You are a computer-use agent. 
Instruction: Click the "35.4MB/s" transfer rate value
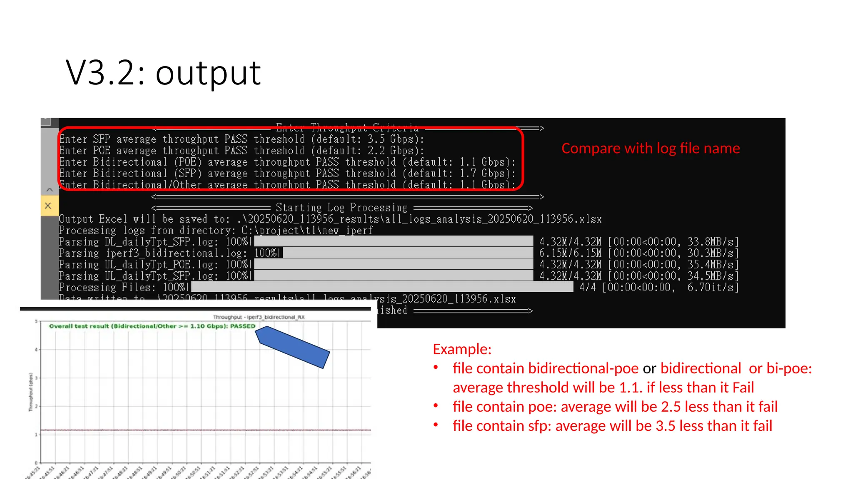[x=711, y=264]
